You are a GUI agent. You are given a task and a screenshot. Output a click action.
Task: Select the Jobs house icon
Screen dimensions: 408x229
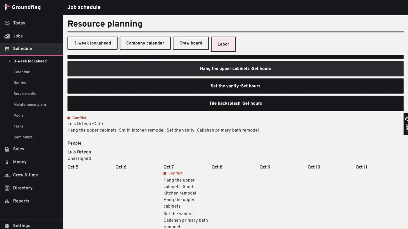[7, 36]
